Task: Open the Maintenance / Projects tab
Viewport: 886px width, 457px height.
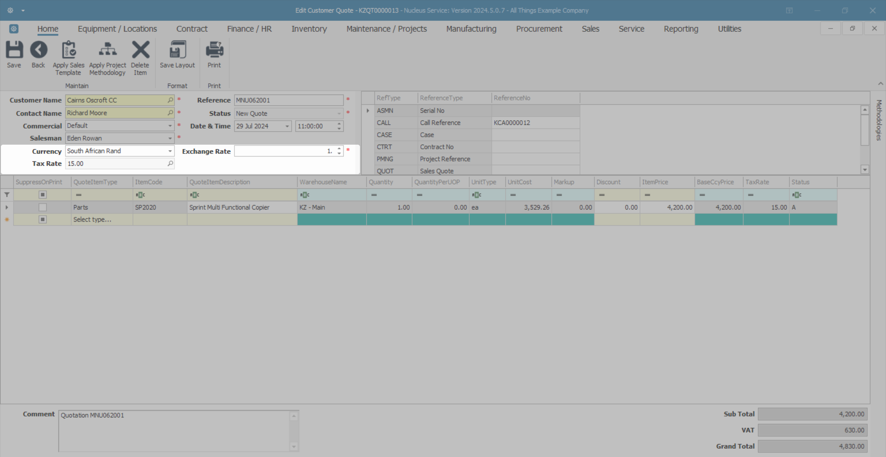Action: coord(387,29)
